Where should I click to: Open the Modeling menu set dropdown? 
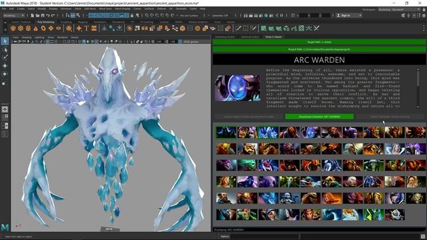(x=13, y=15)
